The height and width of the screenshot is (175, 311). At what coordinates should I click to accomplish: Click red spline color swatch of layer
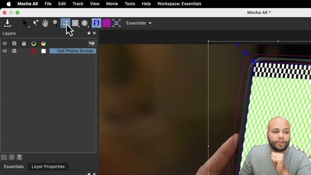pyautogui.click(x=34, y=51)
